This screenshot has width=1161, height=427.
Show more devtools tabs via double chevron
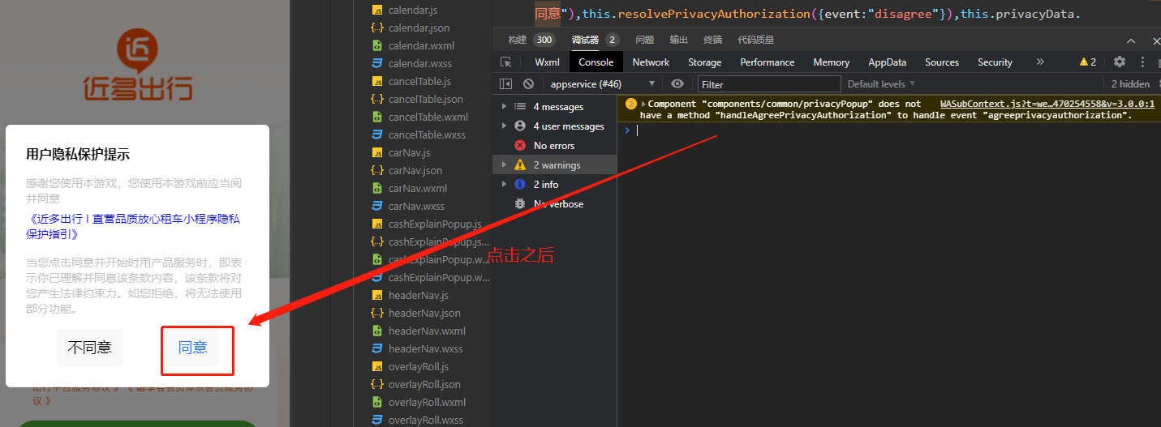[x=1040, y=62]
